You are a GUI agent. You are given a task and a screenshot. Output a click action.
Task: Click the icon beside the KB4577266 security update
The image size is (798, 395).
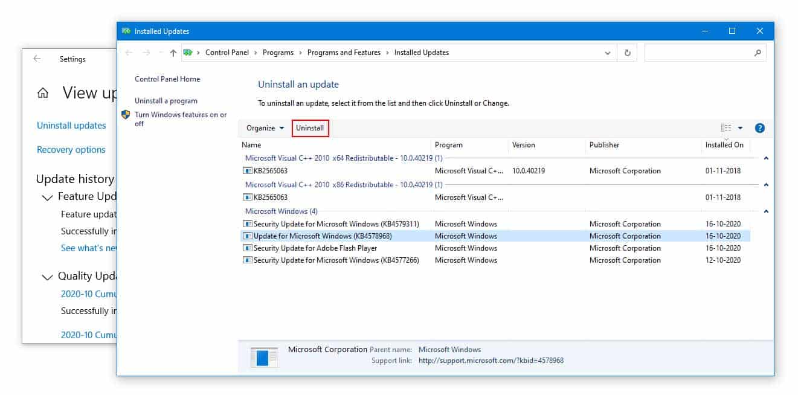point(247,260)
